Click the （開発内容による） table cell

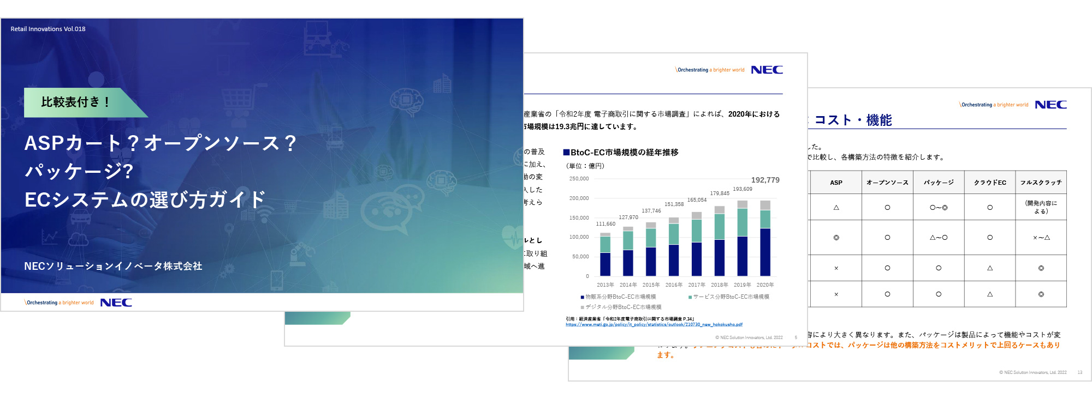click(1041, 207)
